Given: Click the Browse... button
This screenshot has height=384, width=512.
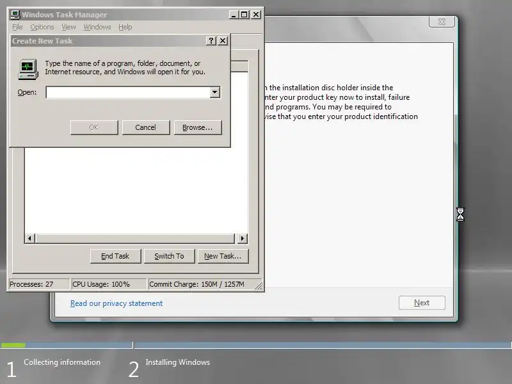Looking at the screenshot, I should pos(198,127).
